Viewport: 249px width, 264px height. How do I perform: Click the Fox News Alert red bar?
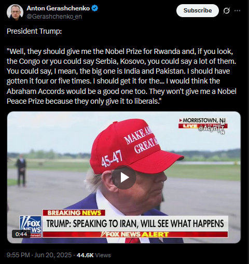click(x=135, y=234)
